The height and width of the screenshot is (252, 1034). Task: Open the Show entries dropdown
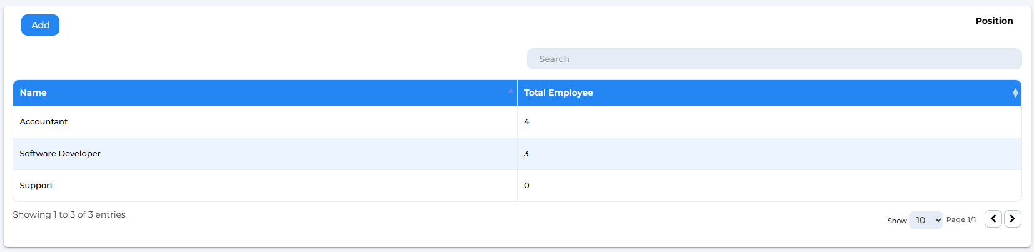coord(926,220)
